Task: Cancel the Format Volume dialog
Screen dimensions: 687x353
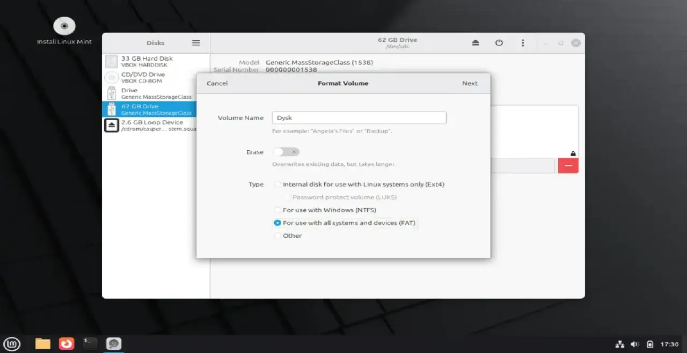Action: point(217,83)
